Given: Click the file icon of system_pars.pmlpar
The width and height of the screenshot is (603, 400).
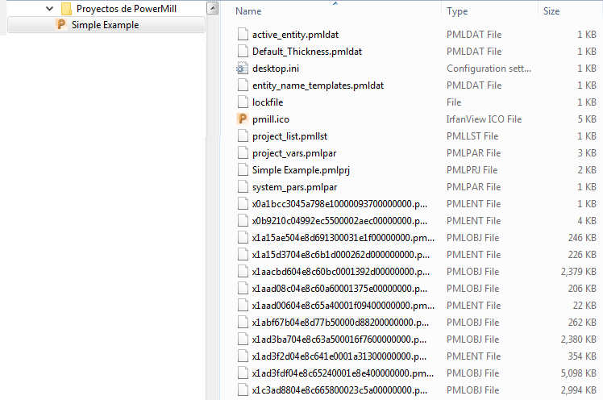Looking at the screenshot, I should pyautogui.click(x=243, y=187).
